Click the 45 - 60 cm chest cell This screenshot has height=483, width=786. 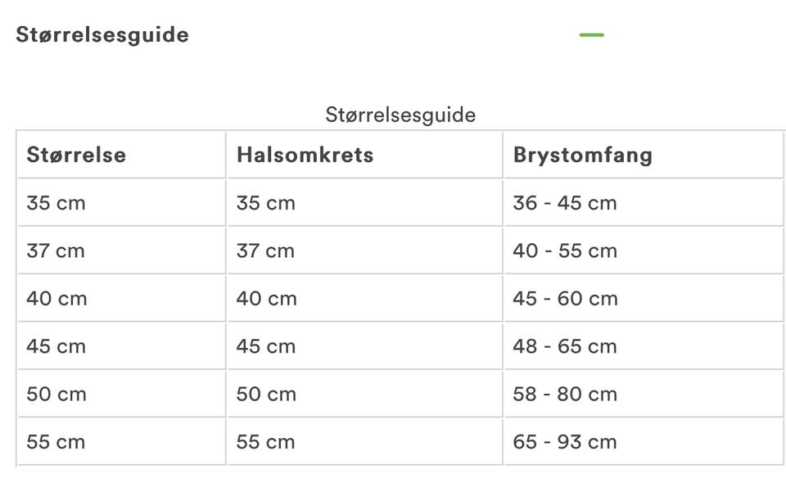pyautogui.click(x=644, y=298)
